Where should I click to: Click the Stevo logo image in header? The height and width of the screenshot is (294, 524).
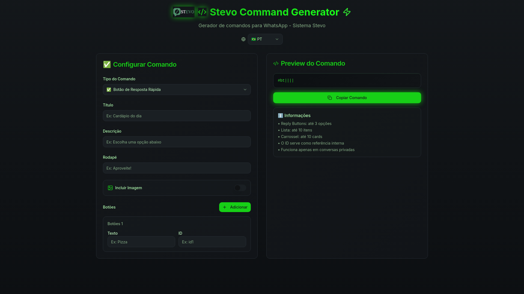[x=184, y=12]
